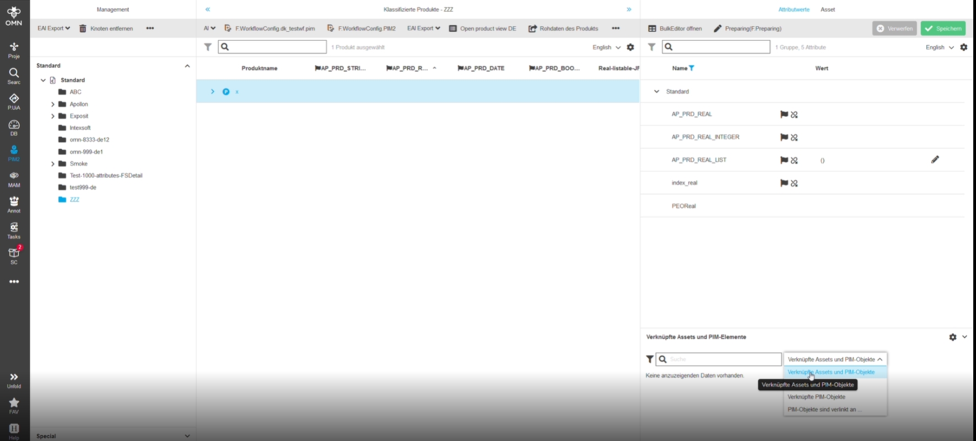Run F.WorkflowConfig.PIM2 workflow
Viewport: 976px width, 441px height.
[x=362, y=28]
